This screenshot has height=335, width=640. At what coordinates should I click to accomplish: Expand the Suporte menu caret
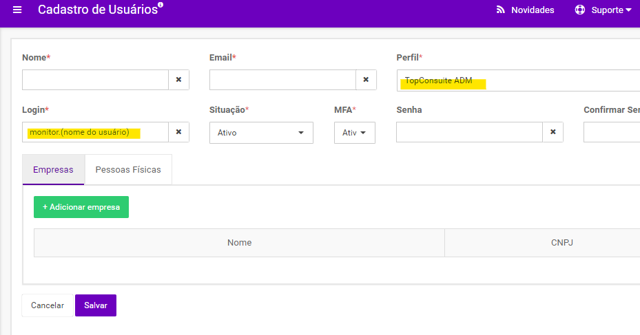(x=628, y=10)
